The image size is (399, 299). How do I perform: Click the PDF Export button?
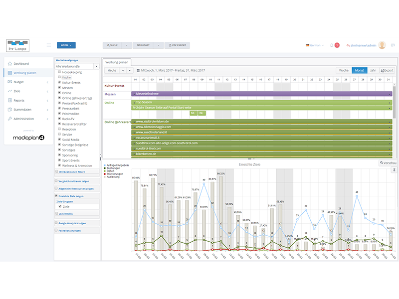click(x=177, y=45)
